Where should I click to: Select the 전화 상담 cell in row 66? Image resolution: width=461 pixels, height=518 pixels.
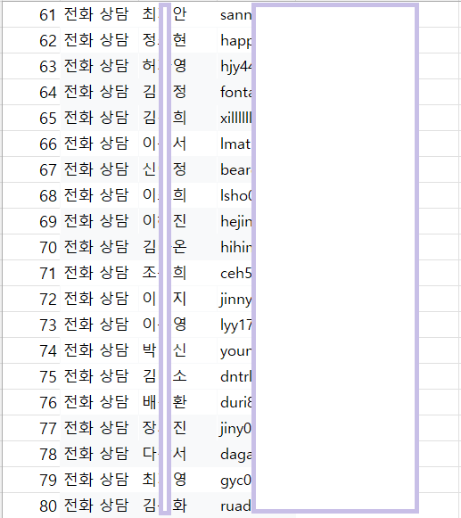click(x=99, y=144)
